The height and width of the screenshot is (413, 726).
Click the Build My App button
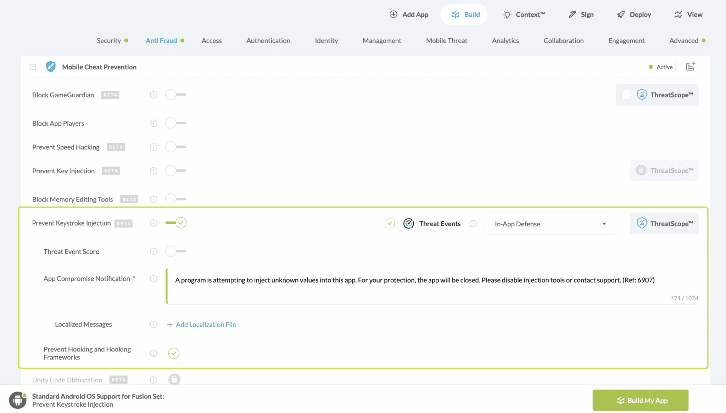pos(640,400)
